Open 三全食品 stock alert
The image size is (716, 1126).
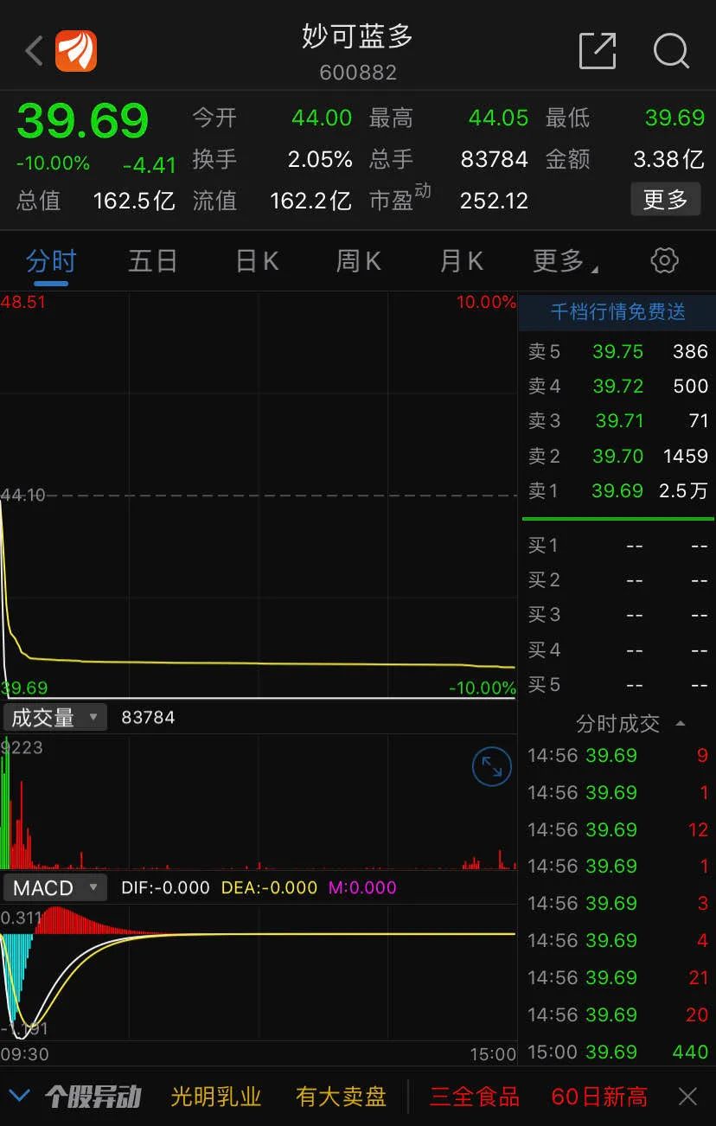point(475,1097)
